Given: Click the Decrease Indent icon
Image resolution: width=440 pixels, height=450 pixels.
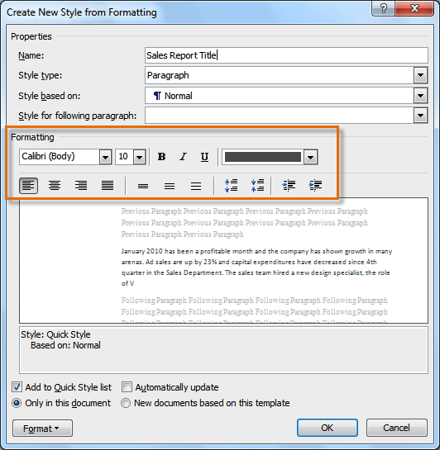Looking at the screenshot, I should tap(289, 186).
